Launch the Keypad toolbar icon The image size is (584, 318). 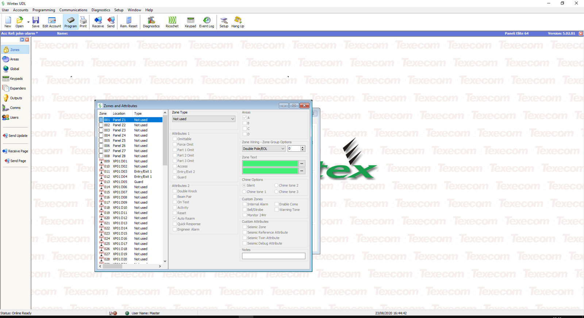pos(190,22)
